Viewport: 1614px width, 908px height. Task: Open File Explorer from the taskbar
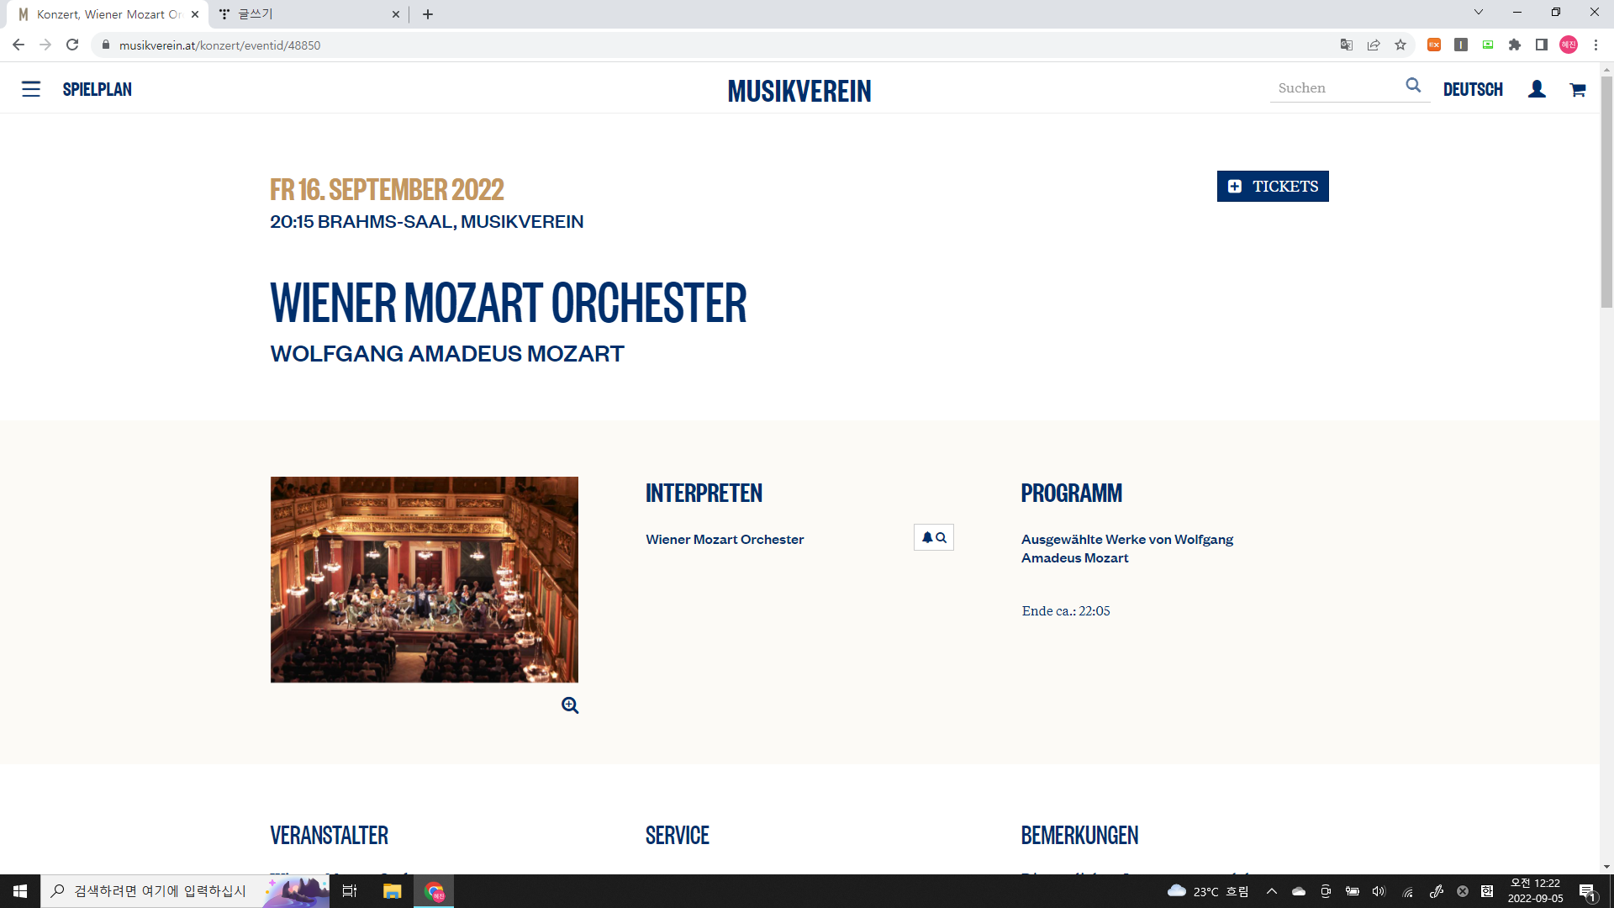[392, 891]
